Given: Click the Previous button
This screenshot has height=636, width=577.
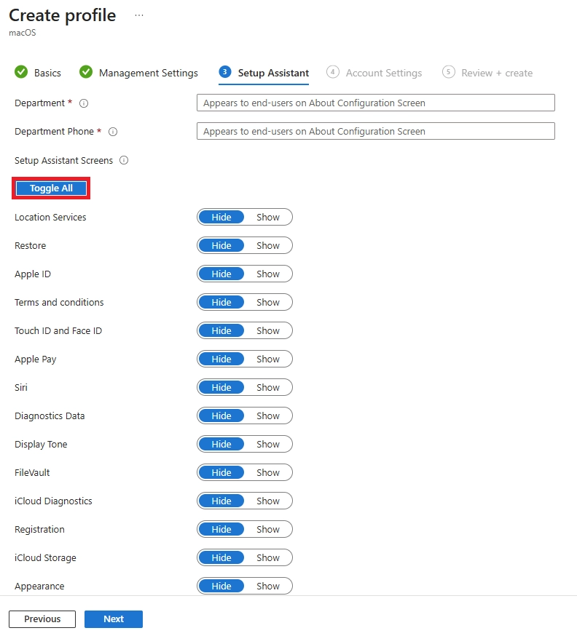Looking at the screenshot, I should [x=42, y=619].
